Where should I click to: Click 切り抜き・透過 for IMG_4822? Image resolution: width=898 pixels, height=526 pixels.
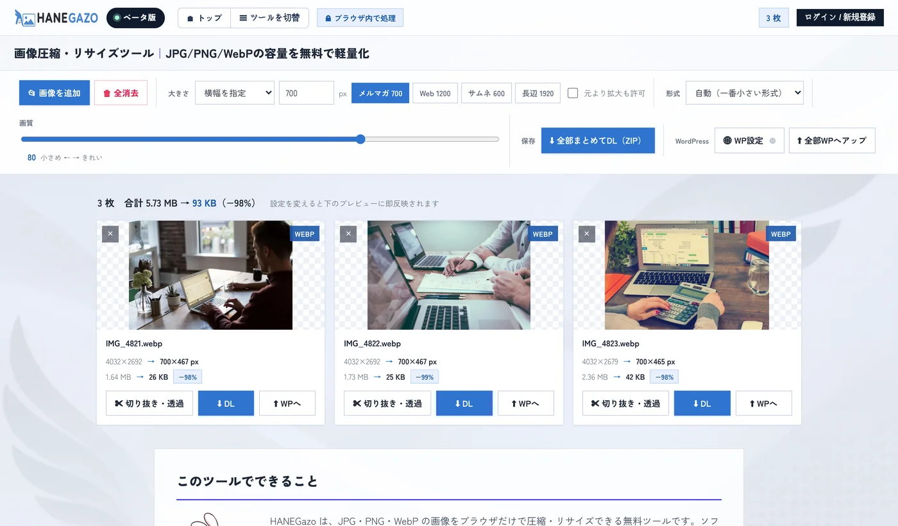(x=387, y=403)
